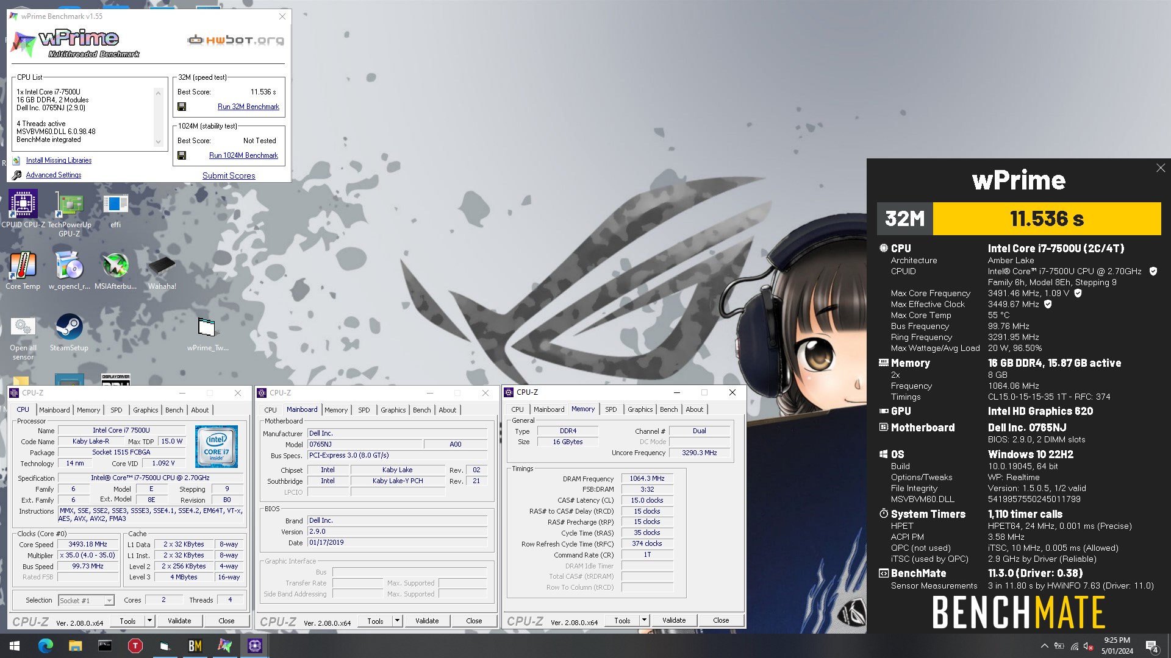Viewport: 1171px width, 658px height.
Task: Click Tools button in Mainboard CPU-Z window
Action: (x=375, y=621)
